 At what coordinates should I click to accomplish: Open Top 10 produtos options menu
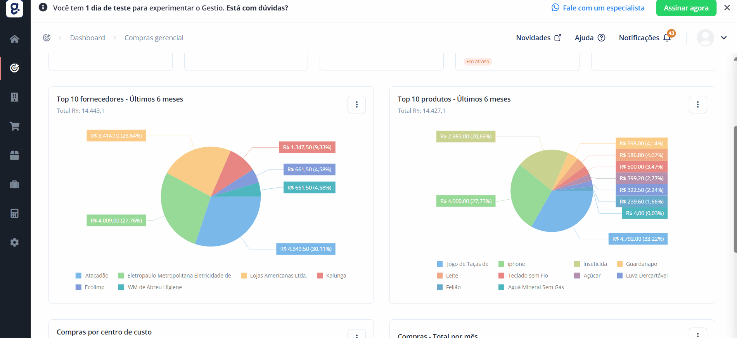pos(698,104)
